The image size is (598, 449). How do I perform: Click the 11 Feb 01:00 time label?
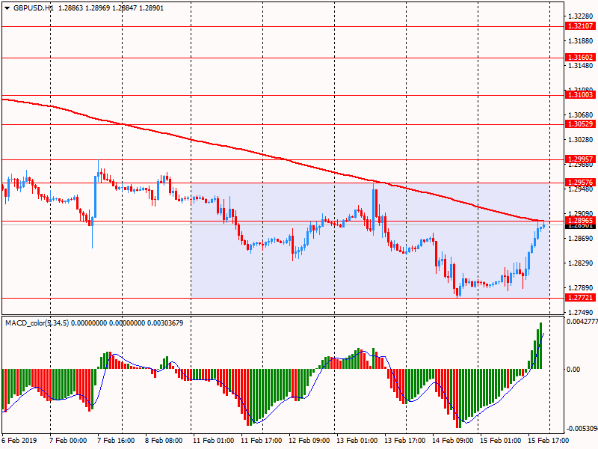pyautogui.click(x=213, y=440)
